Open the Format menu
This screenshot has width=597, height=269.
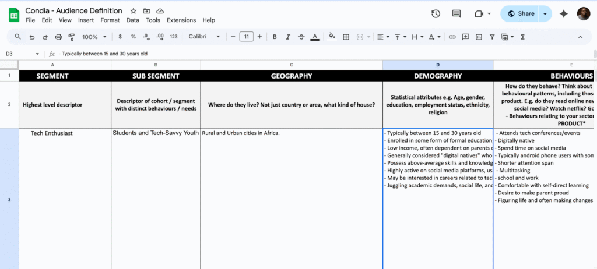110,20
